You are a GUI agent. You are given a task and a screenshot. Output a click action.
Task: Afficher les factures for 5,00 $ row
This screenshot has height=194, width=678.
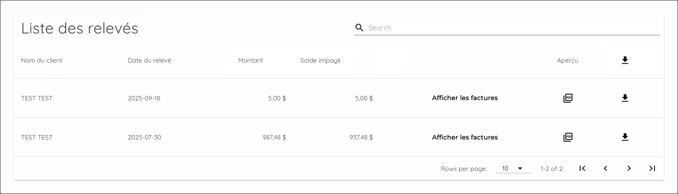pyautogui.click(x=465, y=98)
